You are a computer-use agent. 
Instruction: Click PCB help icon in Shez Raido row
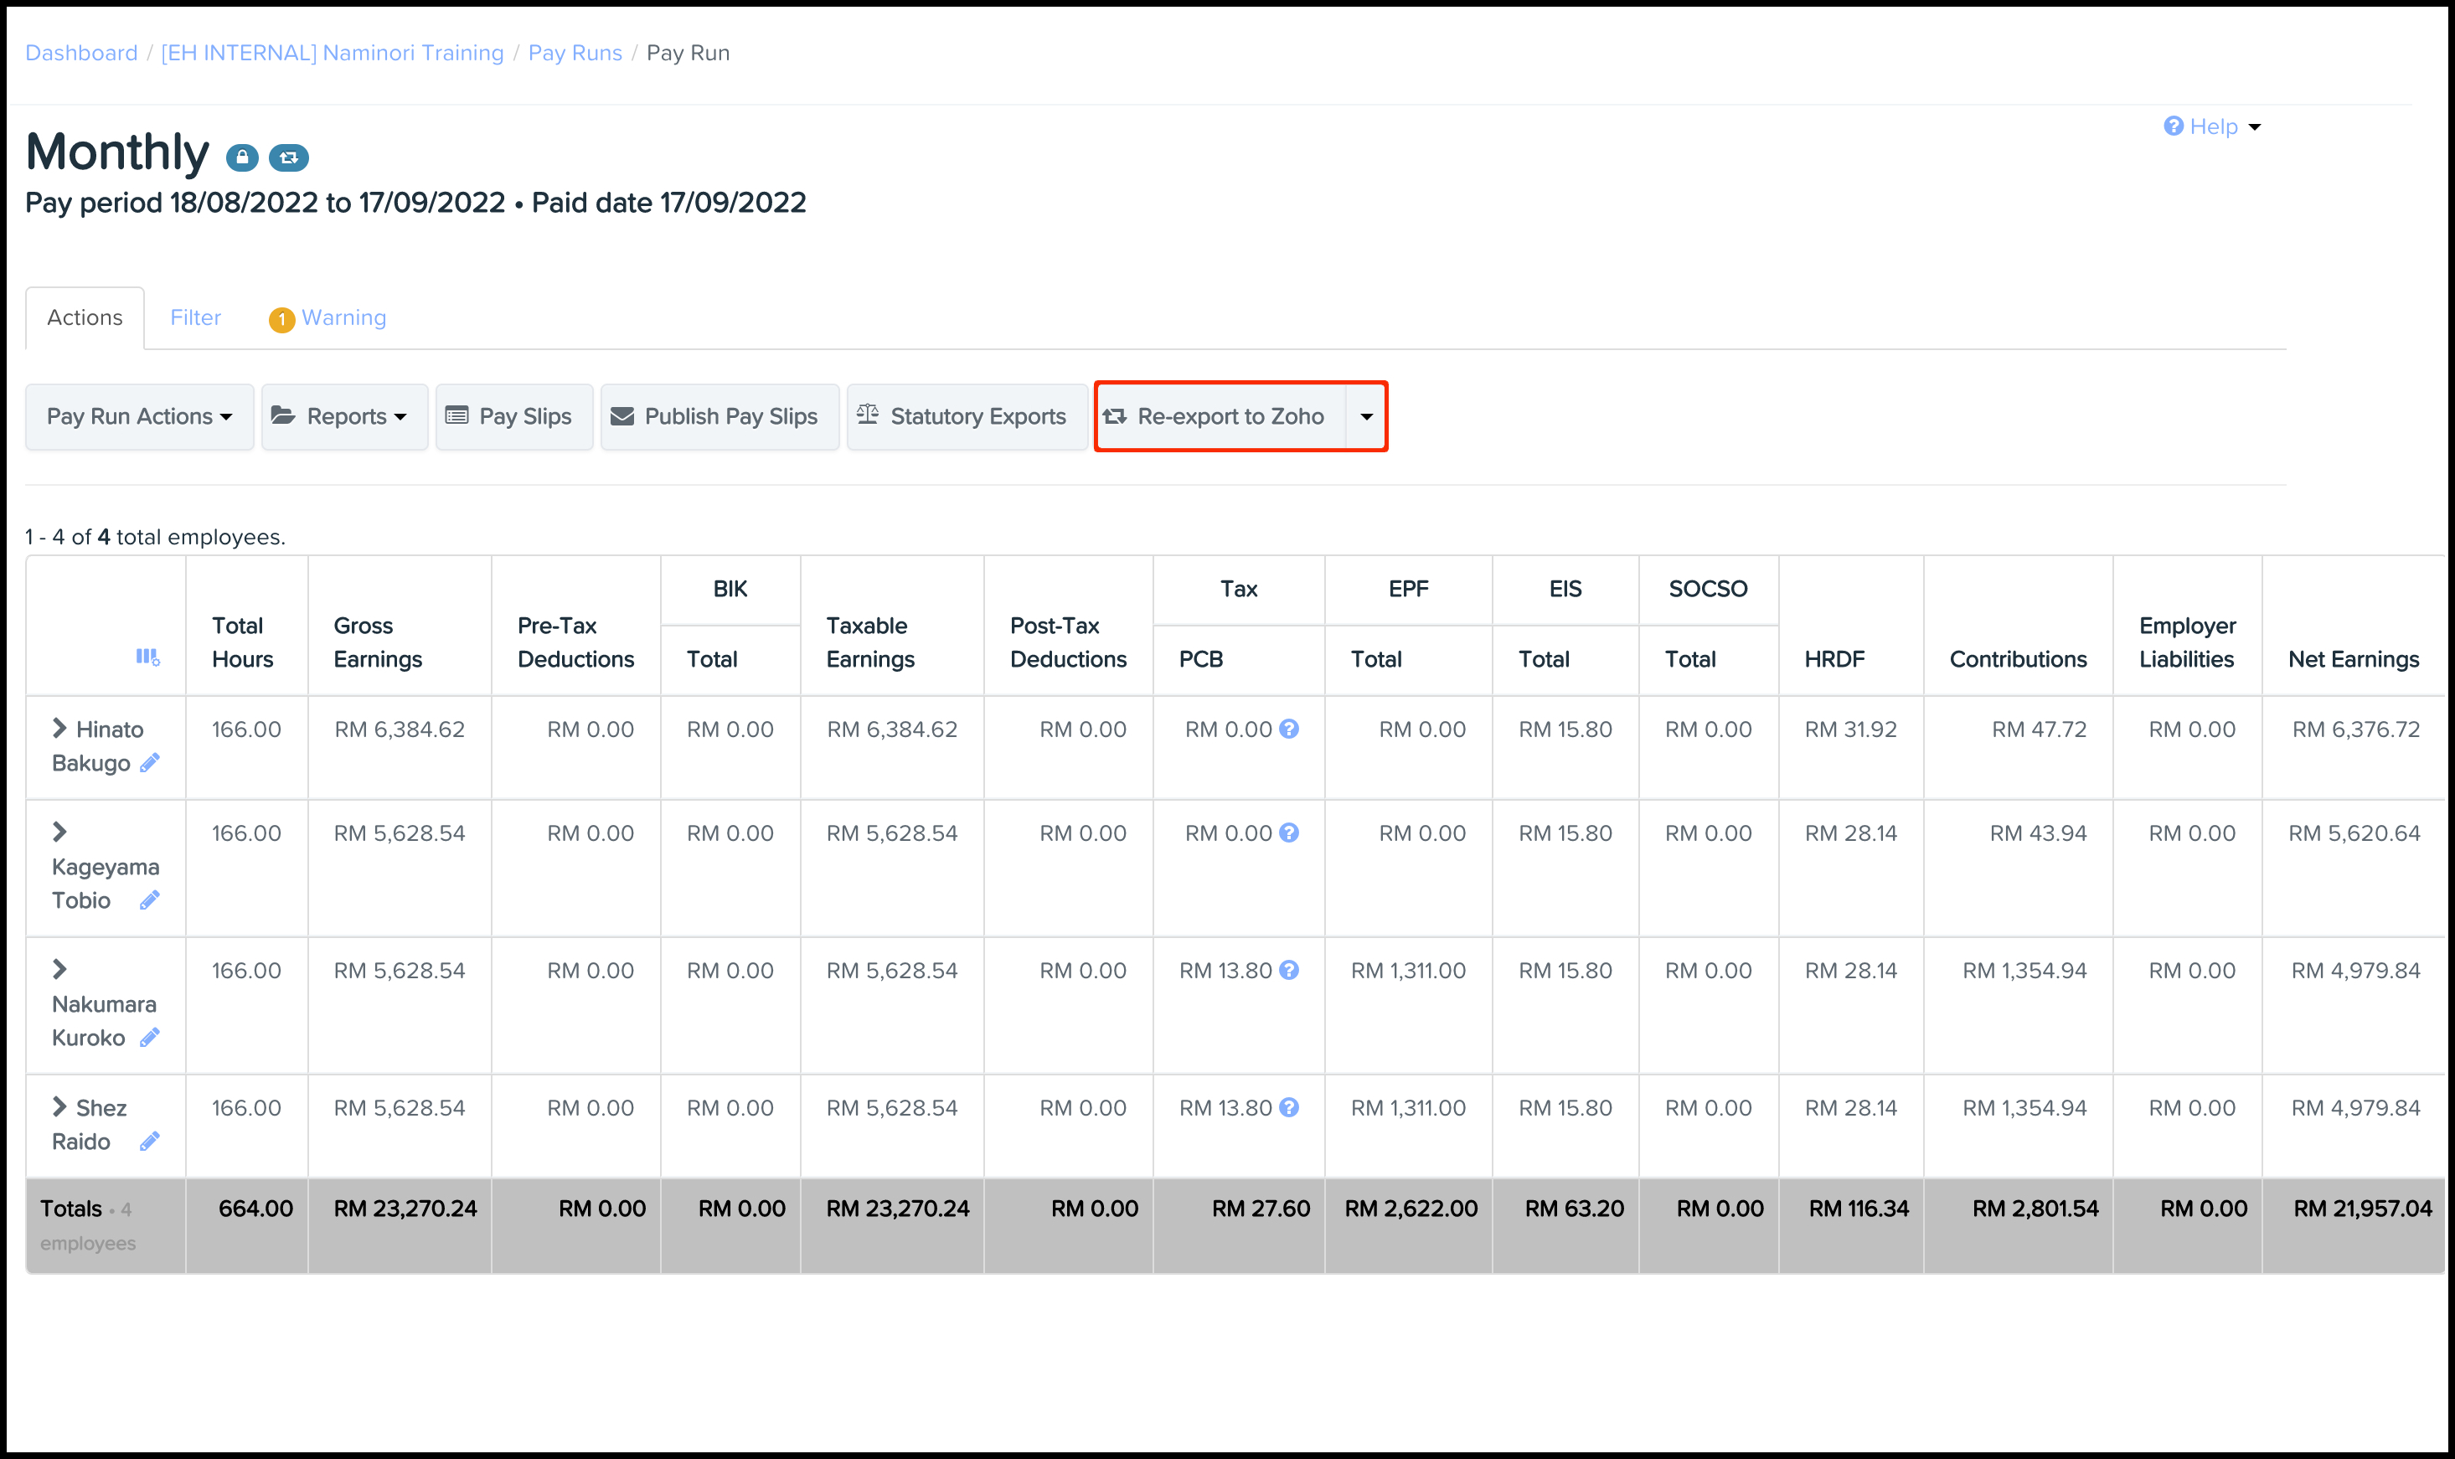click(x=1289, y=1108)
